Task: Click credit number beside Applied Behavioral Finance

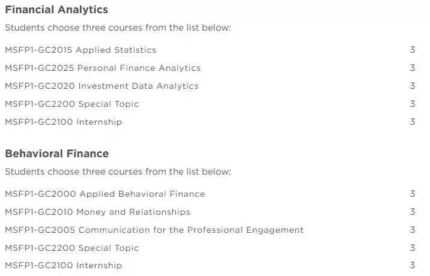Action: coord(413,194)
